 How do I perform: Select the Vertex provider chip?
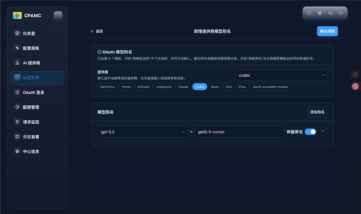(126, 87)
